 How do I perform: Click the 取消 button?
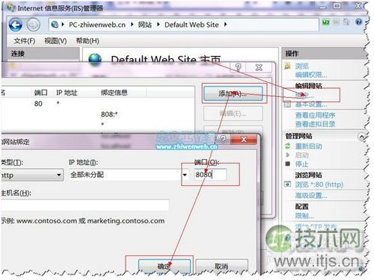click(221, 266)
